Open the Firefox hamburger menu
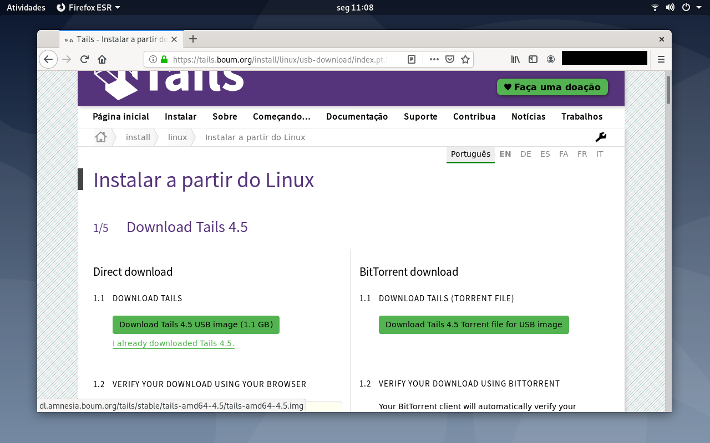The width and height of the screenshot is (710, 443). click(661, 59)
